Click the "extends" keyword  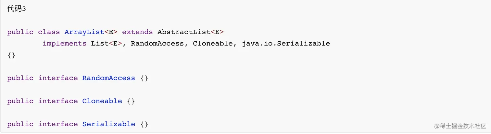137,32
